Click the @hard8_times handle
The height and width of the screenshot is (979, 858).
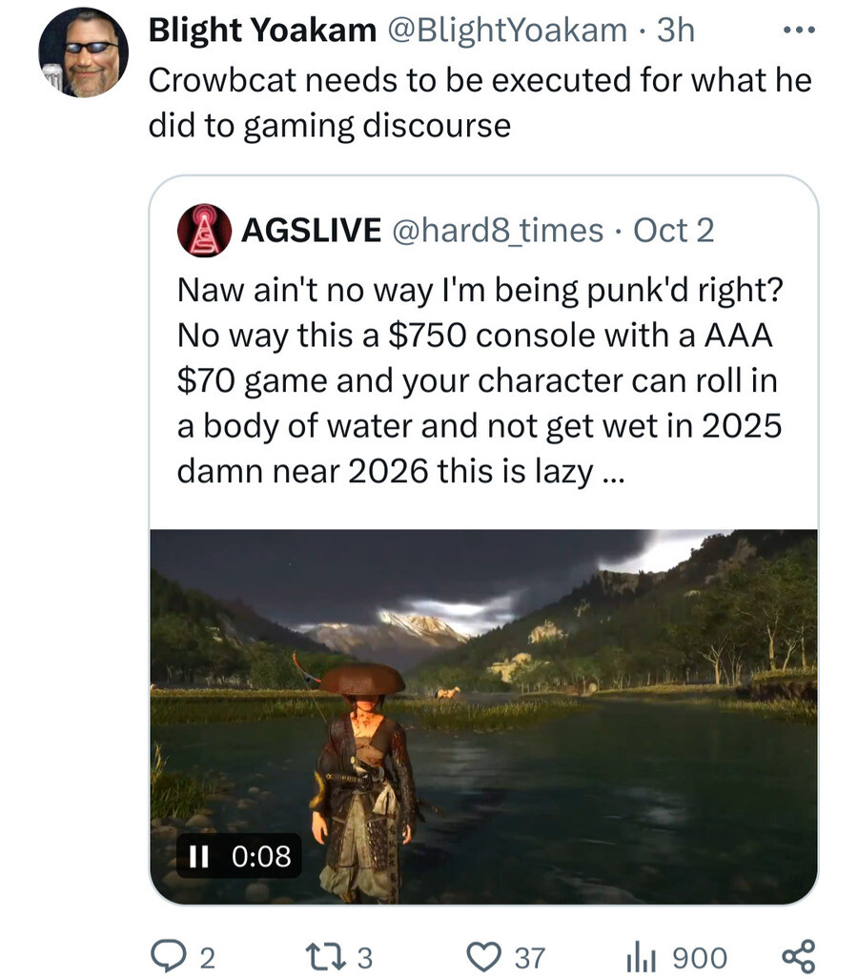pyautogui.click(x=498, y=231)
